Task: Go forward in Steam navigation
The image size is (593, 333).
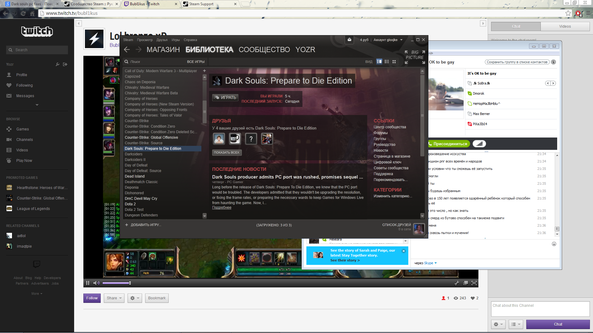Action: [x=138, y=50]
